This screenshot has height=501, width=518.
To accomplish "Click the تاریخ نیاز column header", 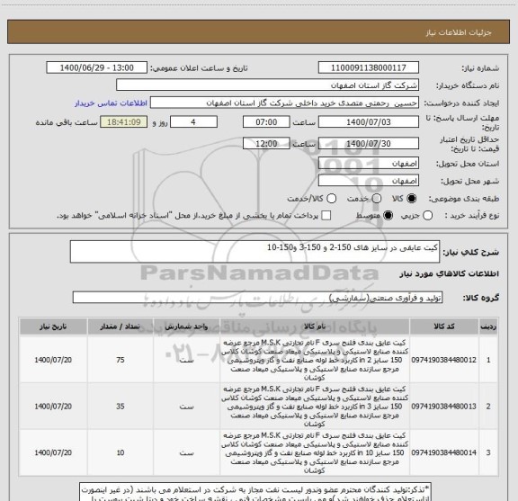I will coord(53,327).
